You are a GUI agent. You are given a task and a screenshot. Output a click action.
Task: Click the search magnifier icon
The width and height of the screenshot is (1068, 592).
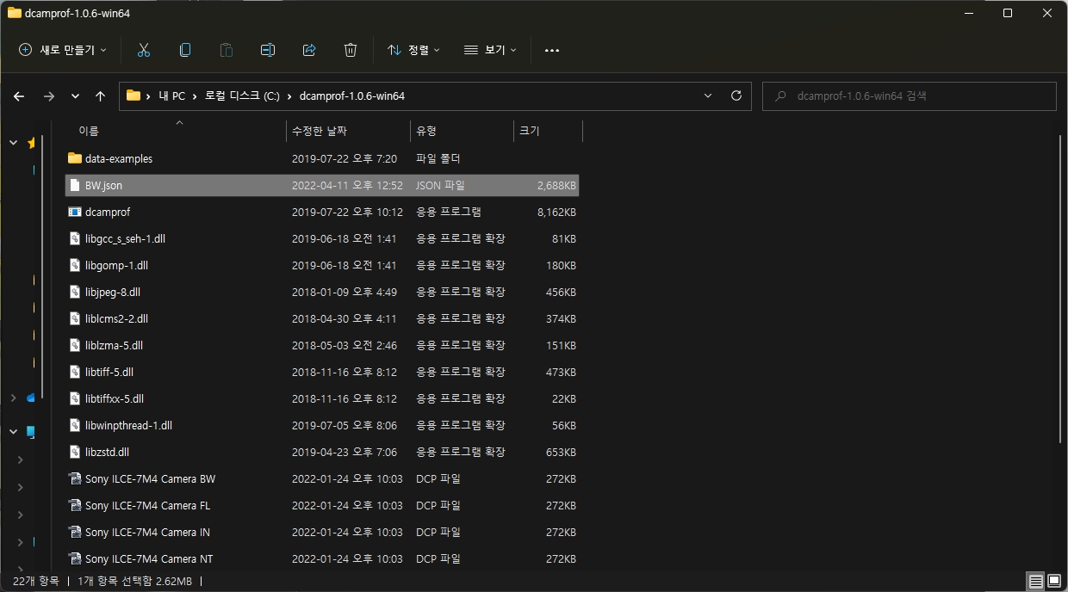[780, 96]
